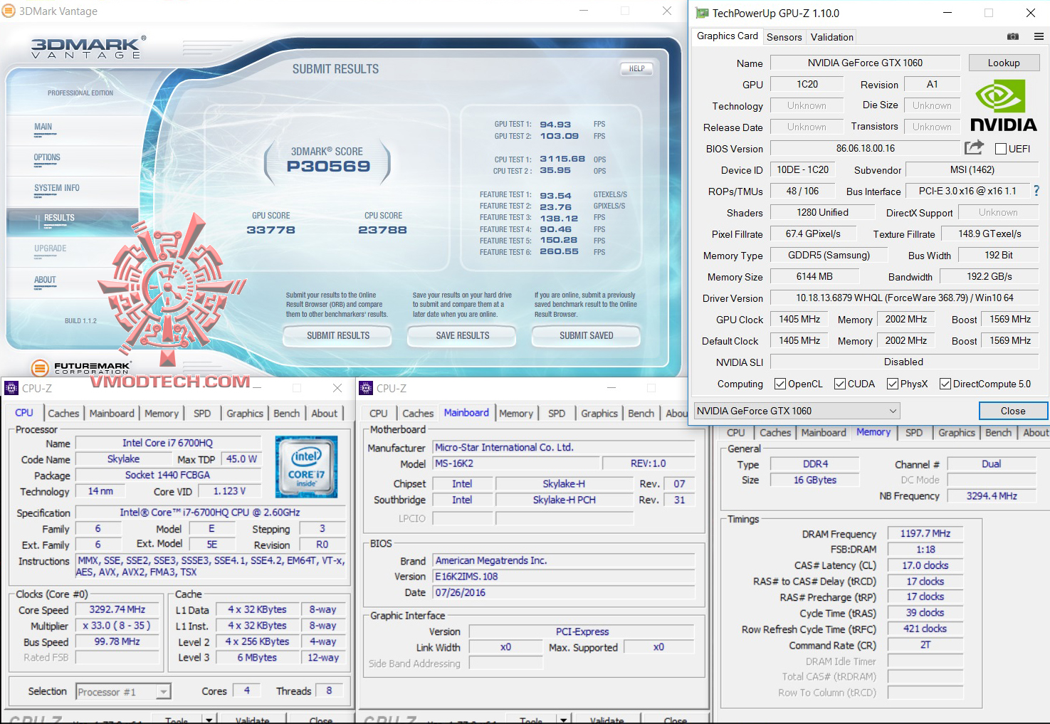Toggle the UEFI checkbox in GPU-Z
1050x724 pixels.
click(1001, 149)
